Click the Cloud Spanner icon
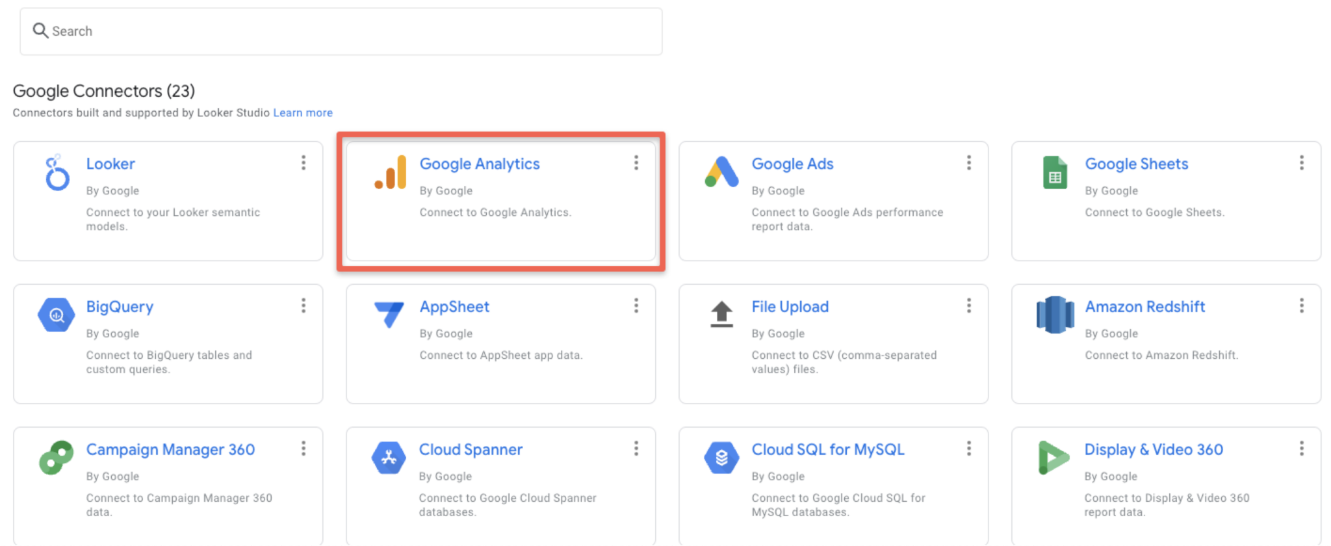The width and height of the screenshot is (1331, 546). tap(389, 458)
